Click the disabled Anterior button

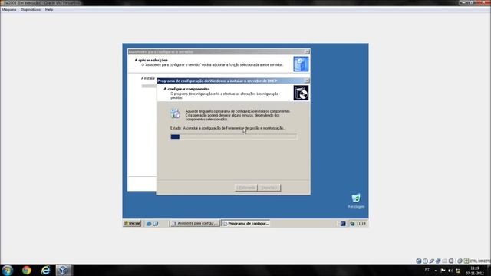point(246,187)
